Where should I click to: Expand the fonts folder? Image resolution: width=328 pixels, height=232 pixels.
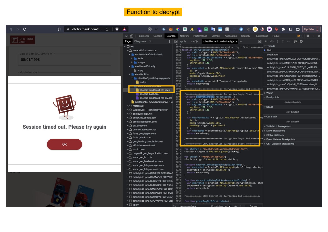(x=132, y=58)
